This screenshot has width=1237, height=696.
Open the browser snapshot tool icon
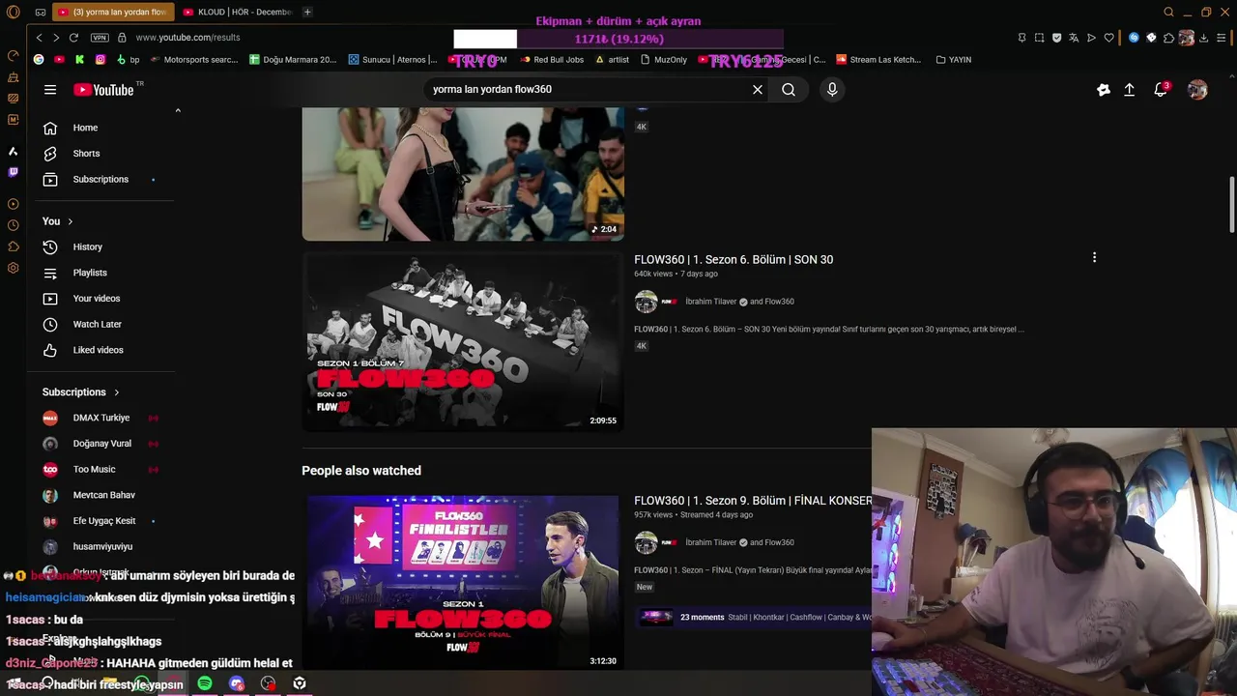click(1039, 38)
